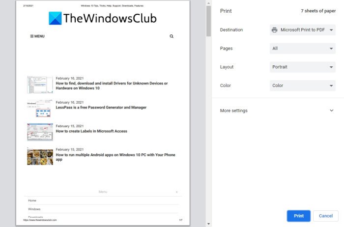Click the search magnifier icon in preview
Screen dimensions: 344x227
click(172, 36)
